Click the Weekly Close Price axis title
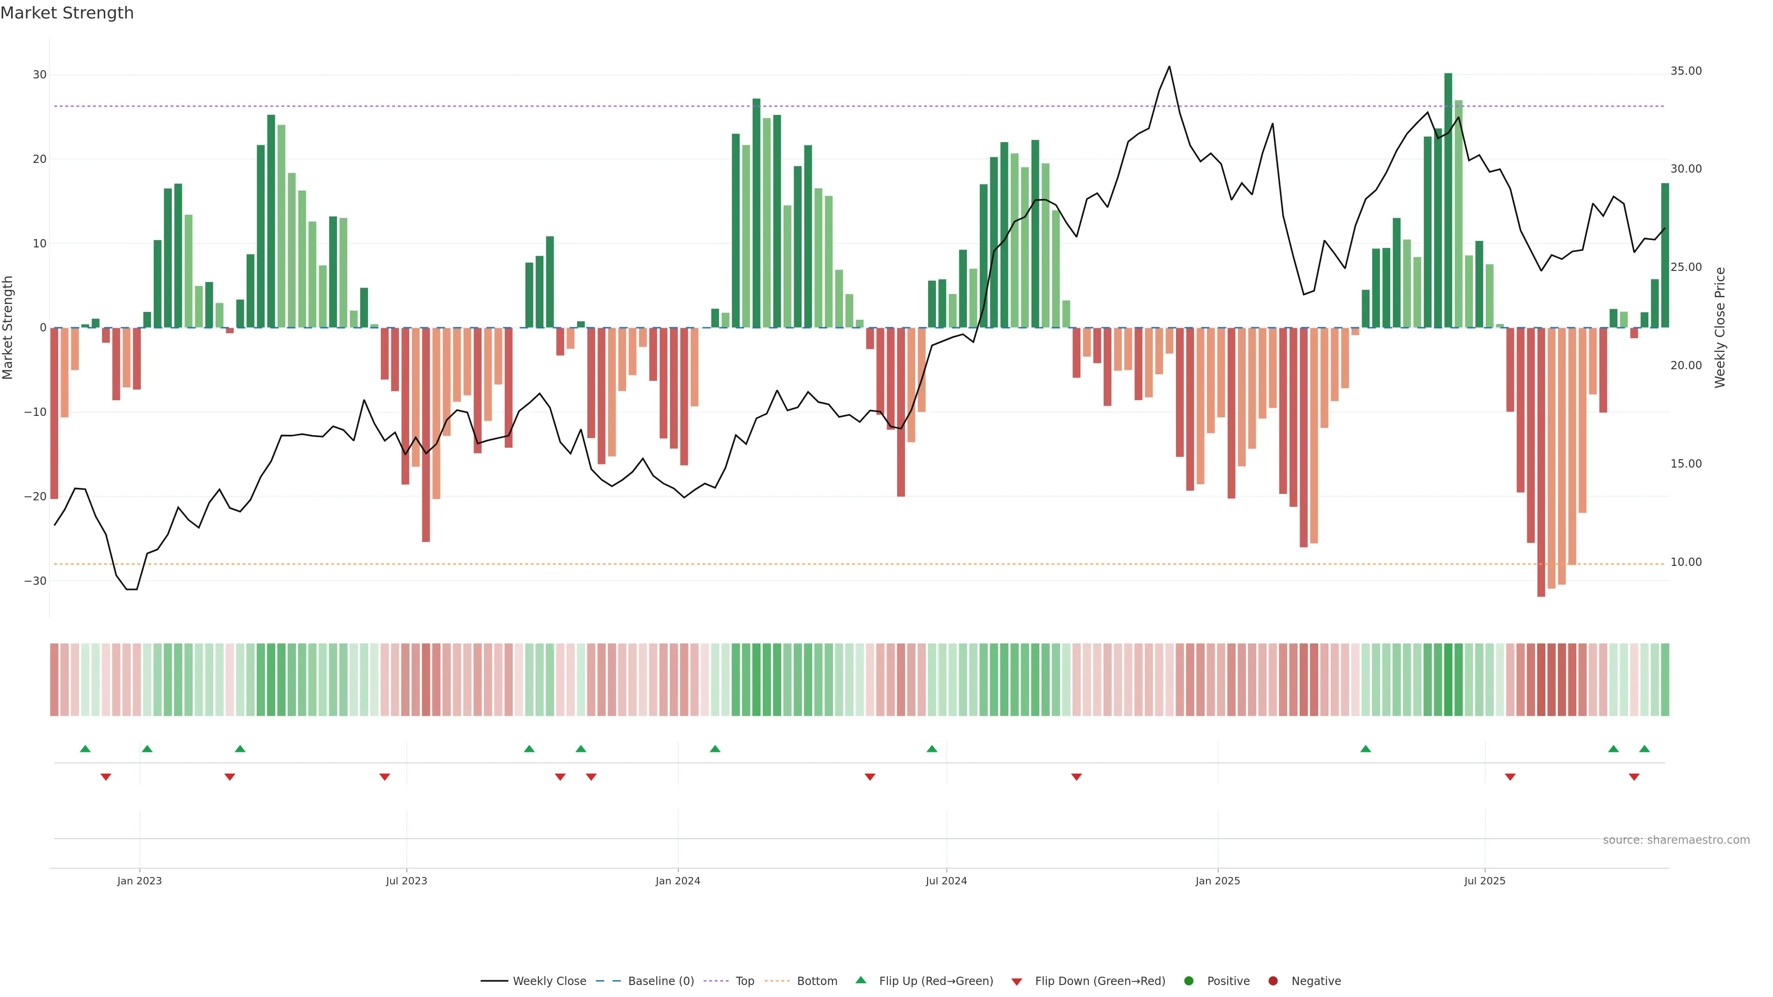The height and width of the screenshot is (997, 1773). point(1720,328)
